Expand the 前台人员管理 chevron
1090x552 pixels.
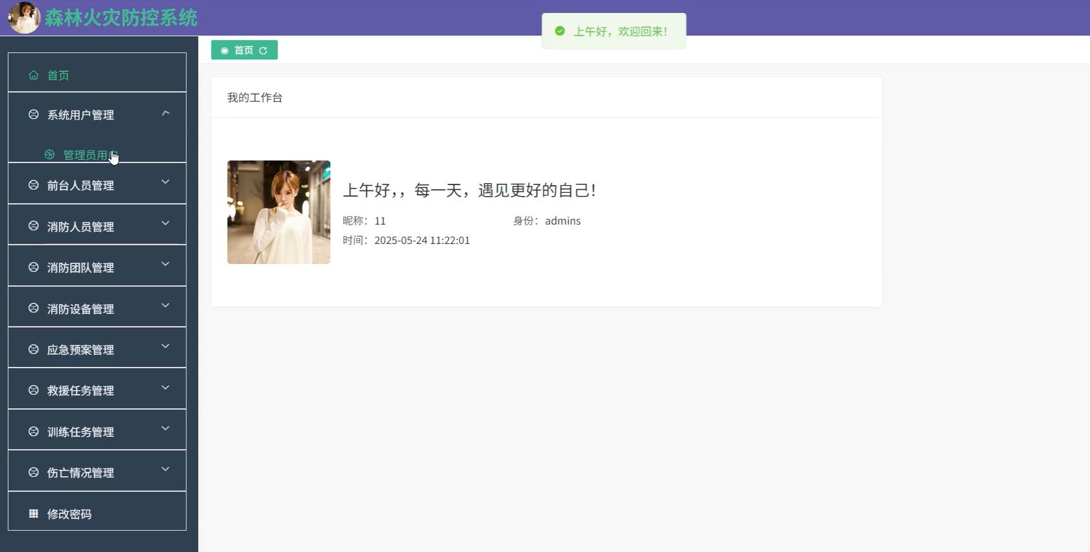(x=166, y=182)
